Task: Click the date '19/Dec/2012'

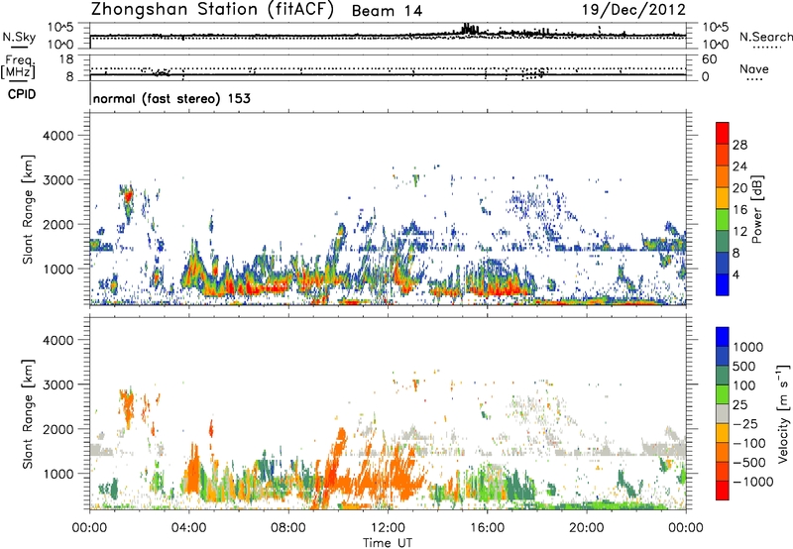Action: tap(633, 10)
